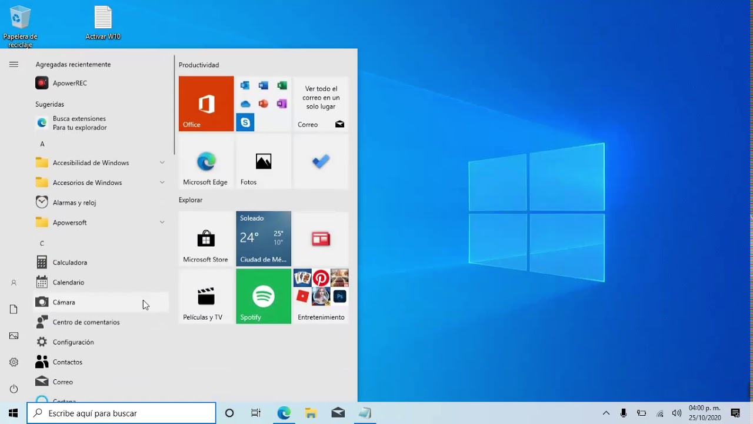753x424 pixels.
Task: Open OneDrive from the Office group
Action: pos(245,104)
